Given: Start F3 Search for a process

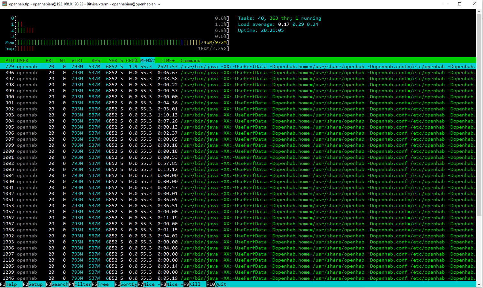Looking at the screenshot, I should click(57, 284).
